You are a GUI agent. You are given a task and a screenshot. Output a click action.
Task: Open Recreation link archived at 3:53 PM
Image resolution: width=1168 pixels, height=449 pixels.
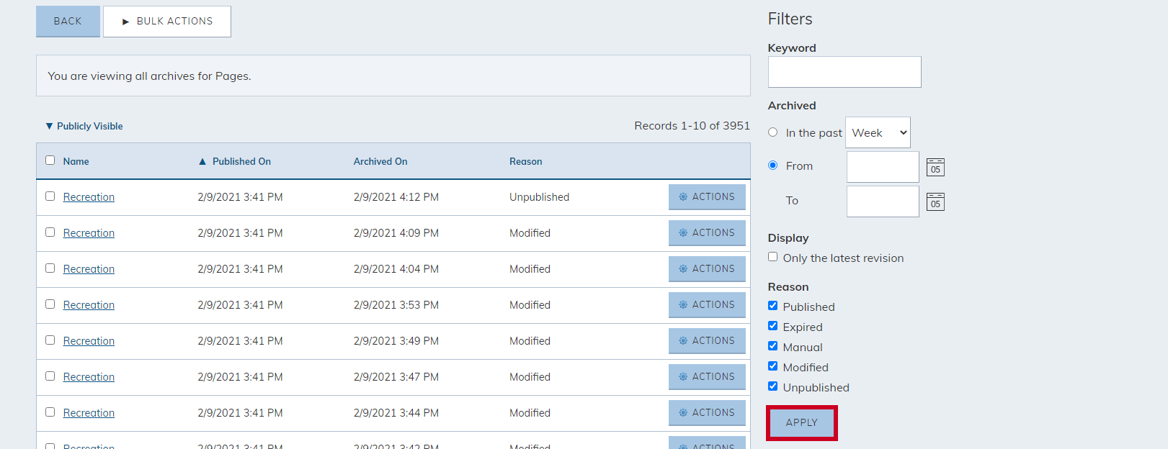[x=89, y=305]
